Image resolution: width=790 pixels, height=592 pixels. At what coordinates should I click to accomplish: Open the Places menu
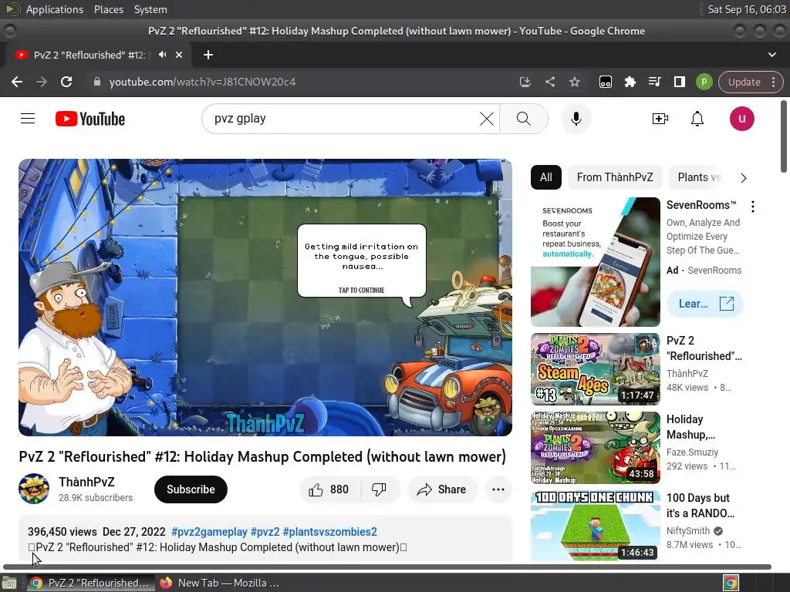tap(108, 9)
